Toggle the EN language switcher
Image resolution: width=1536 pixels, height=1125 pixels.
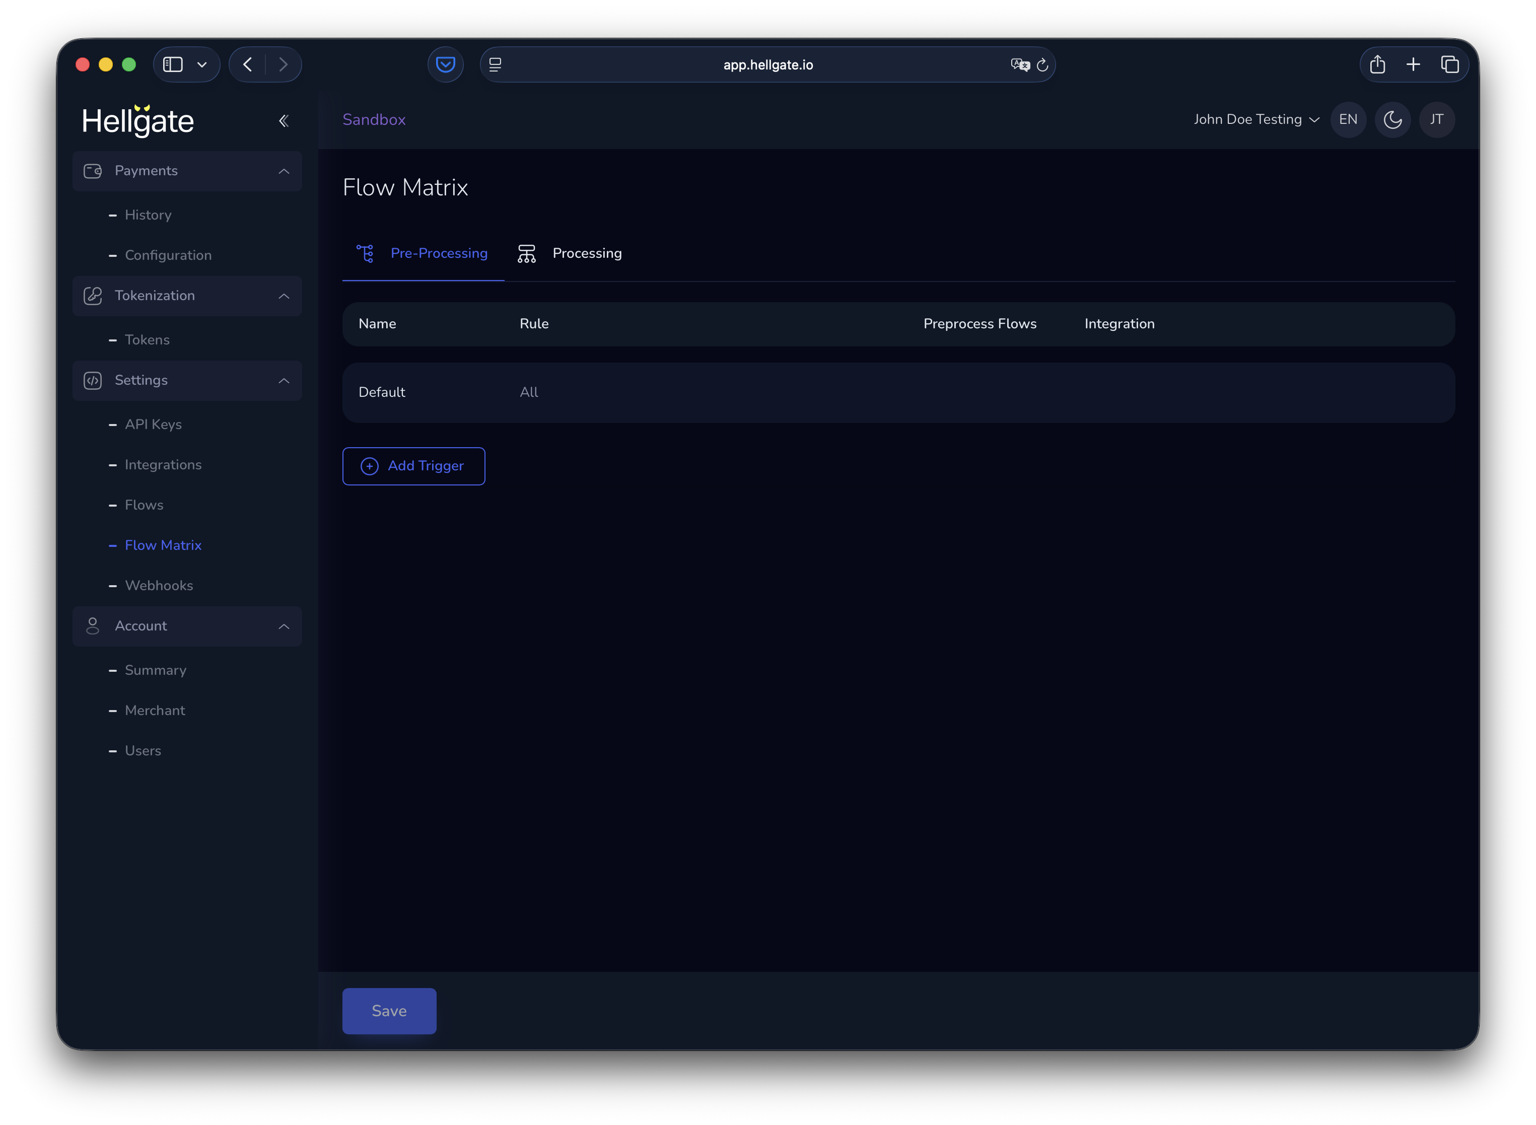click(1348, 119)
